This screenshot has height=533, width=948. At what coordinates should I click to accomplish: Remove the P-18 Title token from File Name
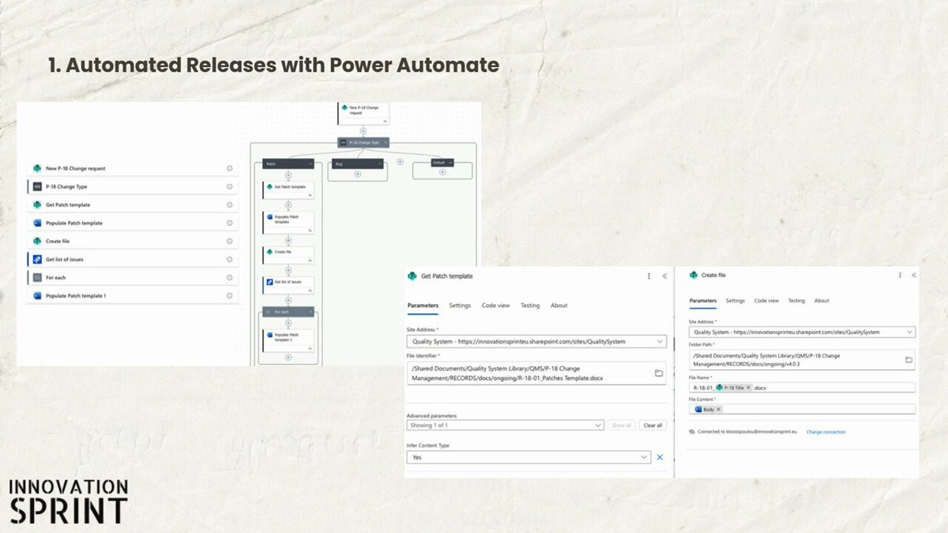pos(748,388)
